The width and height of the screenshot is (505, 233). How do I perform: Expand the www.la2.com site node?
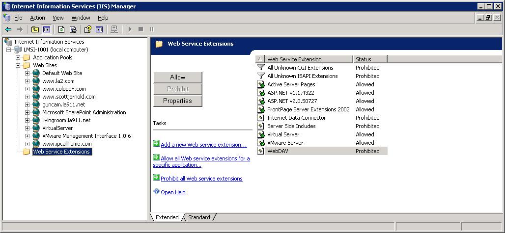click(x=27, y=81)
